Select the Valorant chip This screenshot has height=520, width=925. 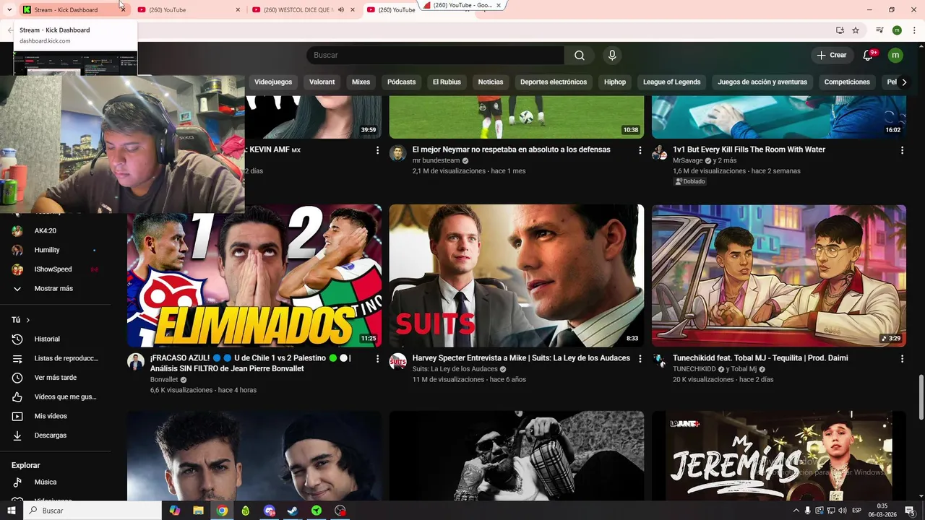pyautogui.click(x=322, y=82)
